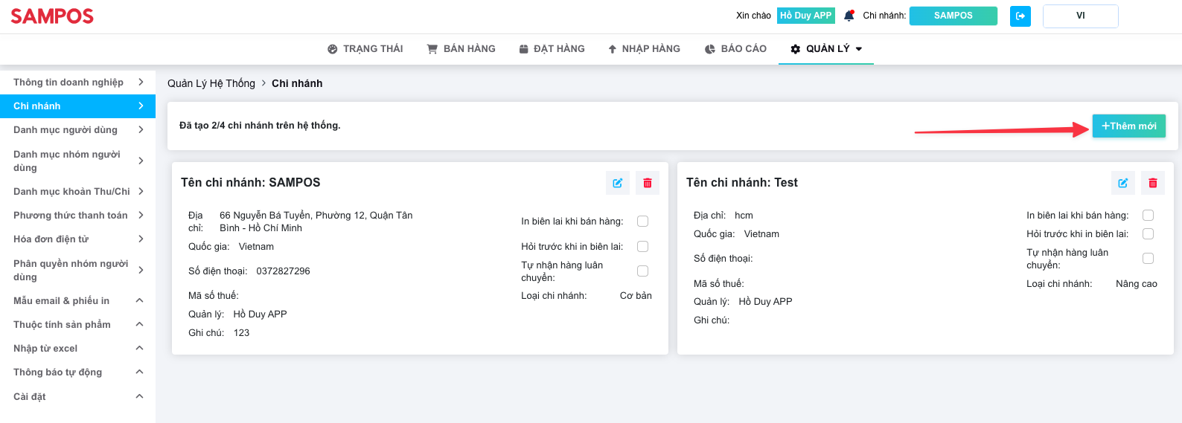This screenshot has height=423, width=1182.
Task: Select the SAMPOS branch selector in header
Action: (953, 16)
